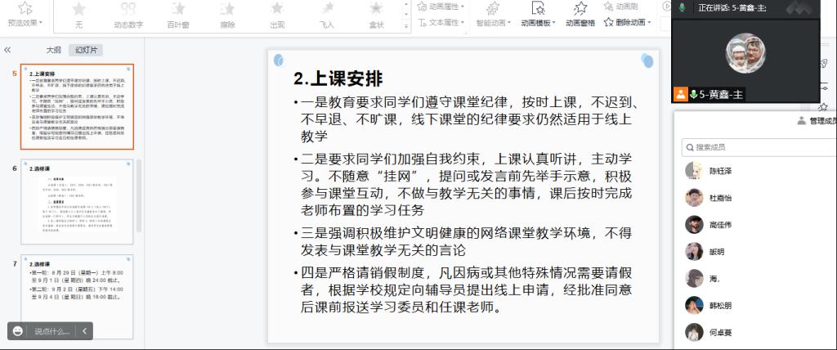This screenshot has width=837, height=350.
Task: Open the 智能动画 smart animation tool
Action: coord(493,13)
